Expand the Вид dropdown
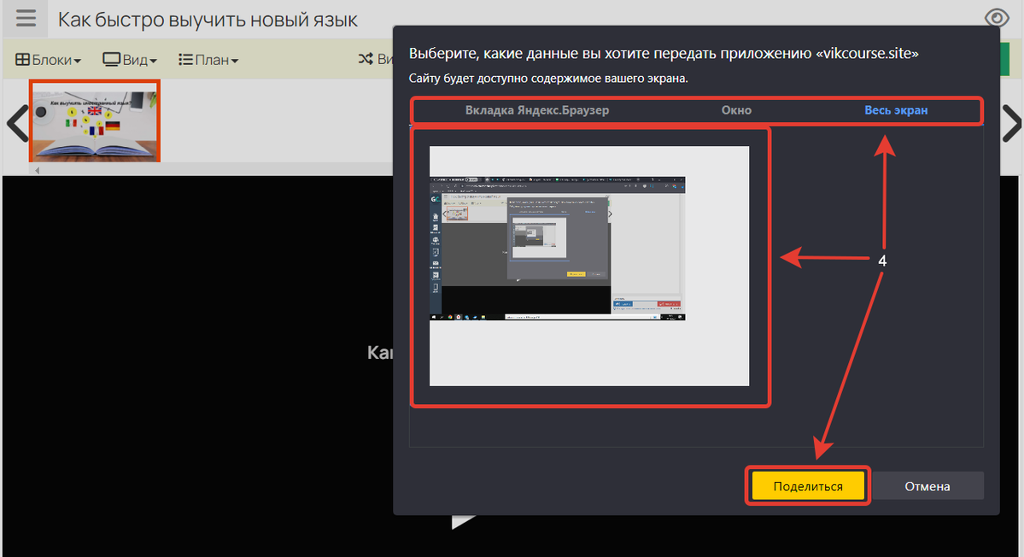1024x557 pixels. (x=130, y=60)
